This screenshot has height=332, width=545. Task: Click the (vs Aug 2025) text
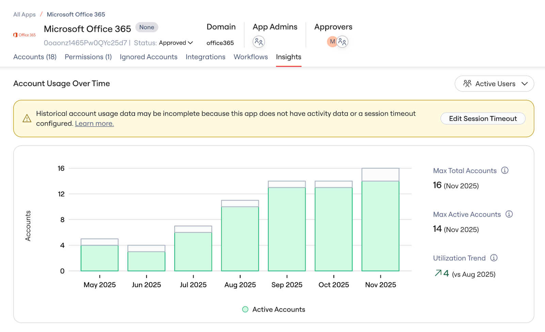(x=473, y=274)
